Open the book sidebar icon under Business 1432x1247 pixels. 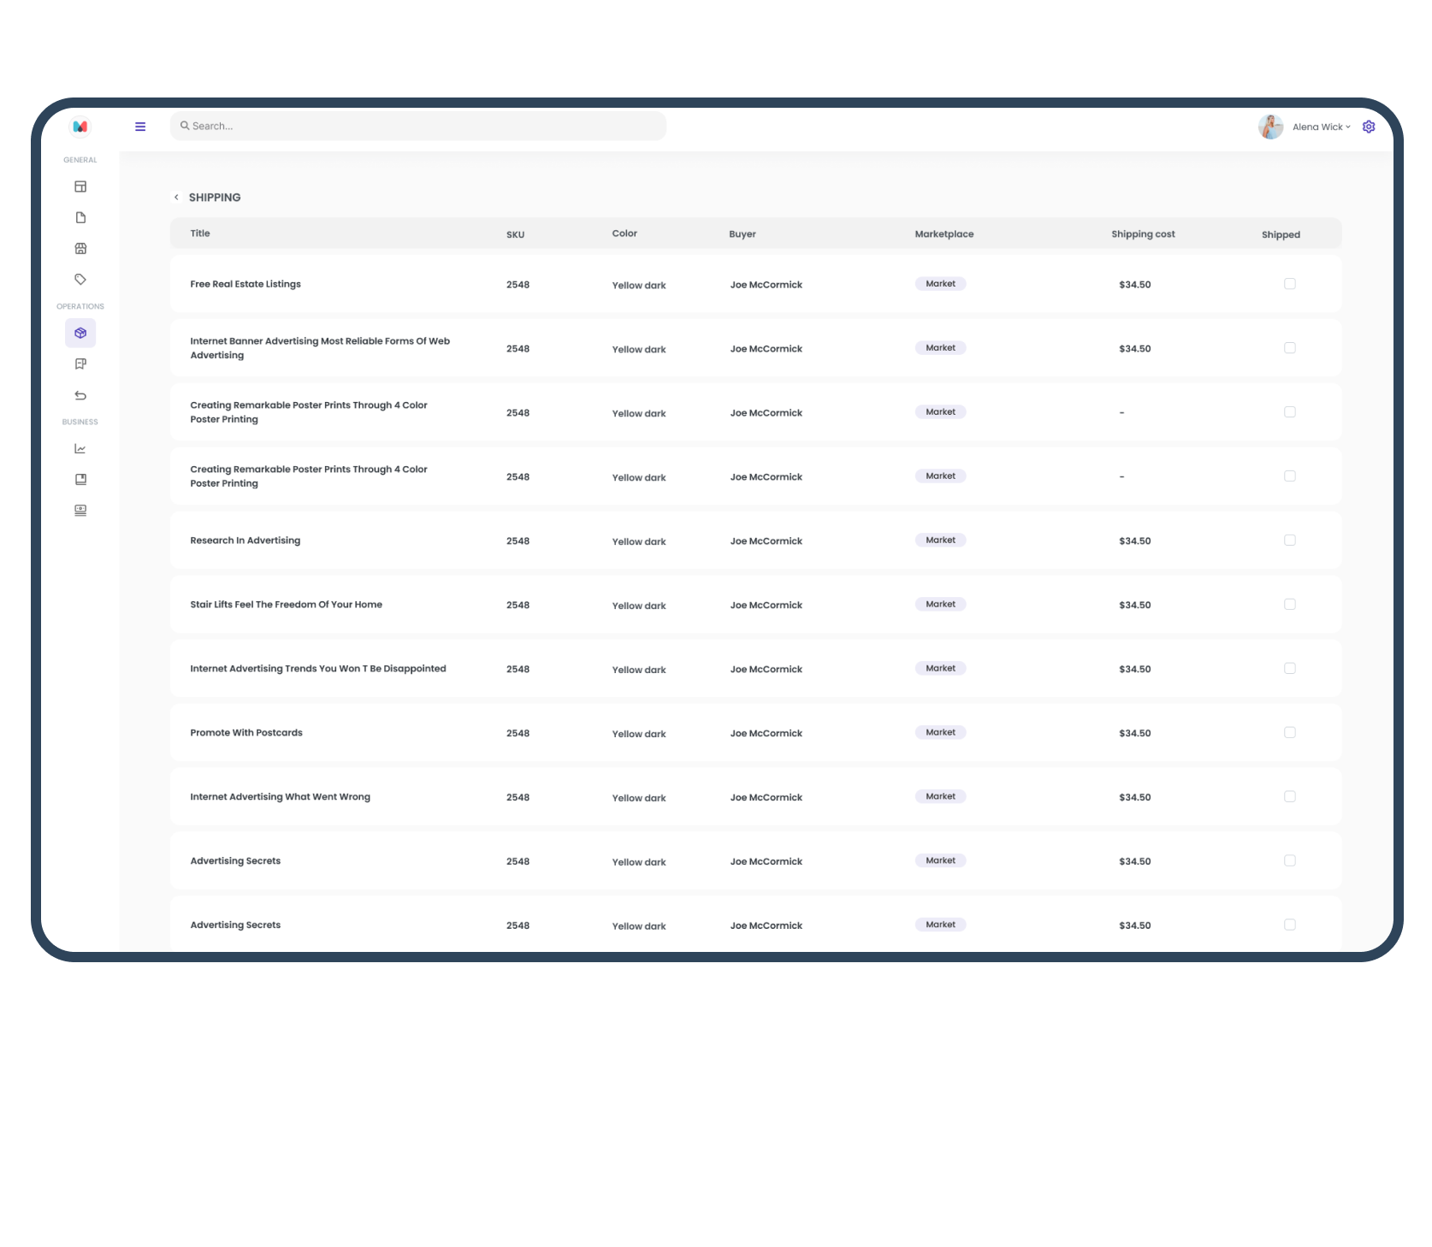(x=80, y=479)
